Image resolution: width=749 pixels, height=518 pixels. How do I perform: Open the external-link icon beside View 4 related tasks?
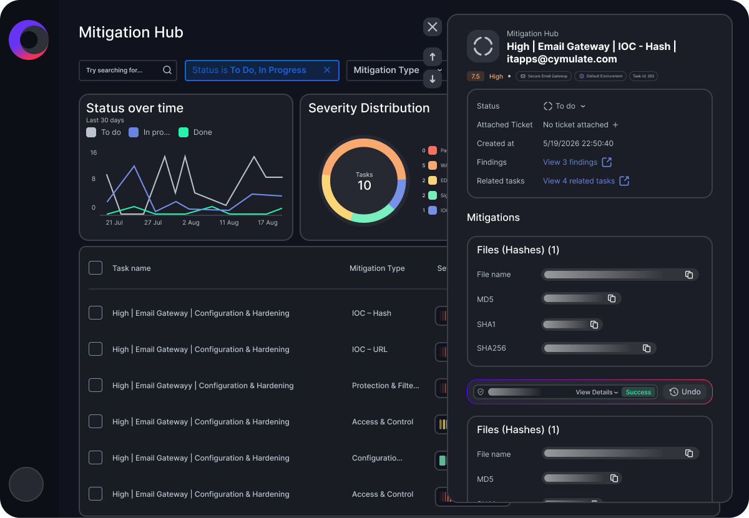(x=624, y=181)
